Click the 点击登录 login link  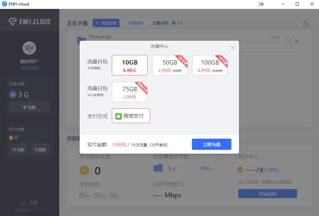(x=29, y=68)
